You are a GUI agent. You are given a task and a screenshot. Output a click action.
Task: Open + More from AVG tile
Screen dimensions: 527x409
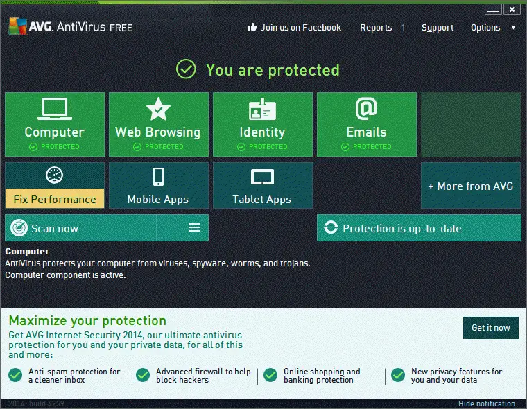click(x=471, y=186)
